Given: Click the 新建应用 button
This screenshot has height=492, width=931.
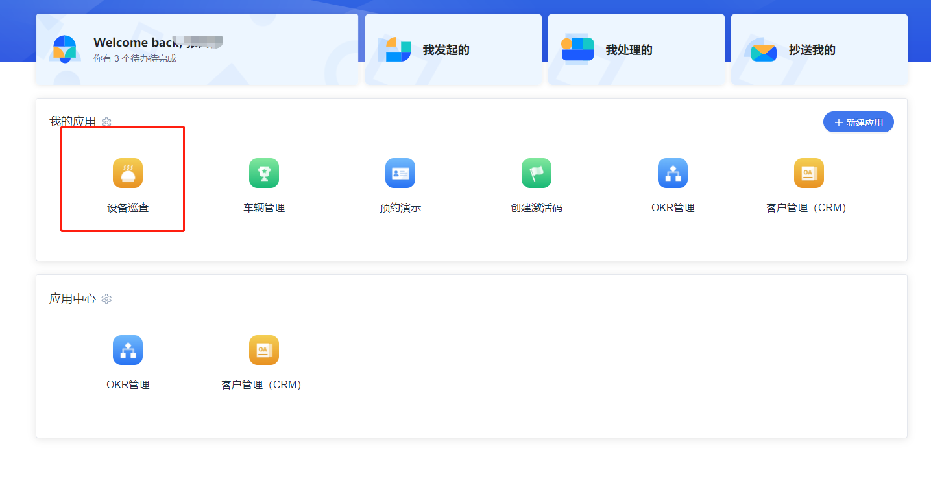Looking at the screenshot, I should 858,122.
